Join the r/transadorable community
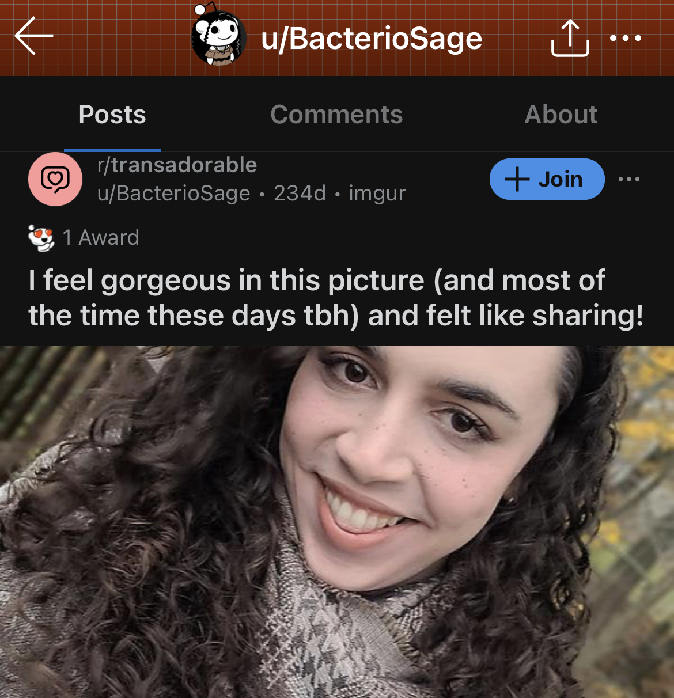 tap(547, 179)
